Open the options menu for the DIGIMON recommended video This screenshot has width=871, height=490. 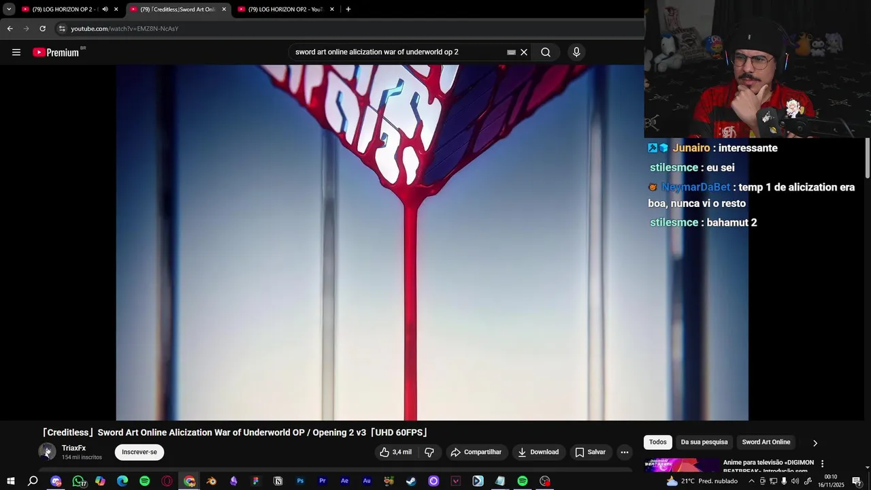tap(822, 463)
